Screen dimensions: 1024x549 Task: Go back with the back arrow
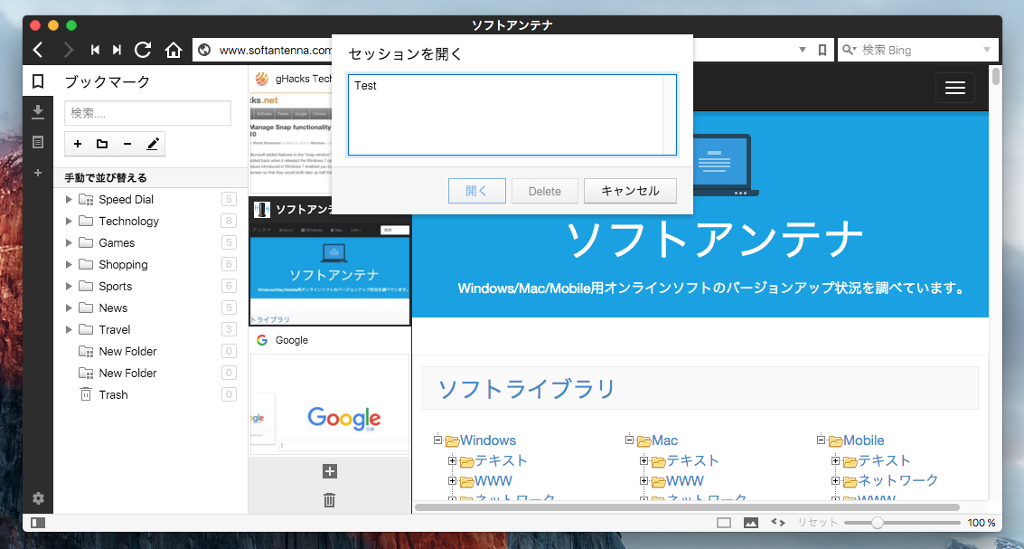[38, 50]
